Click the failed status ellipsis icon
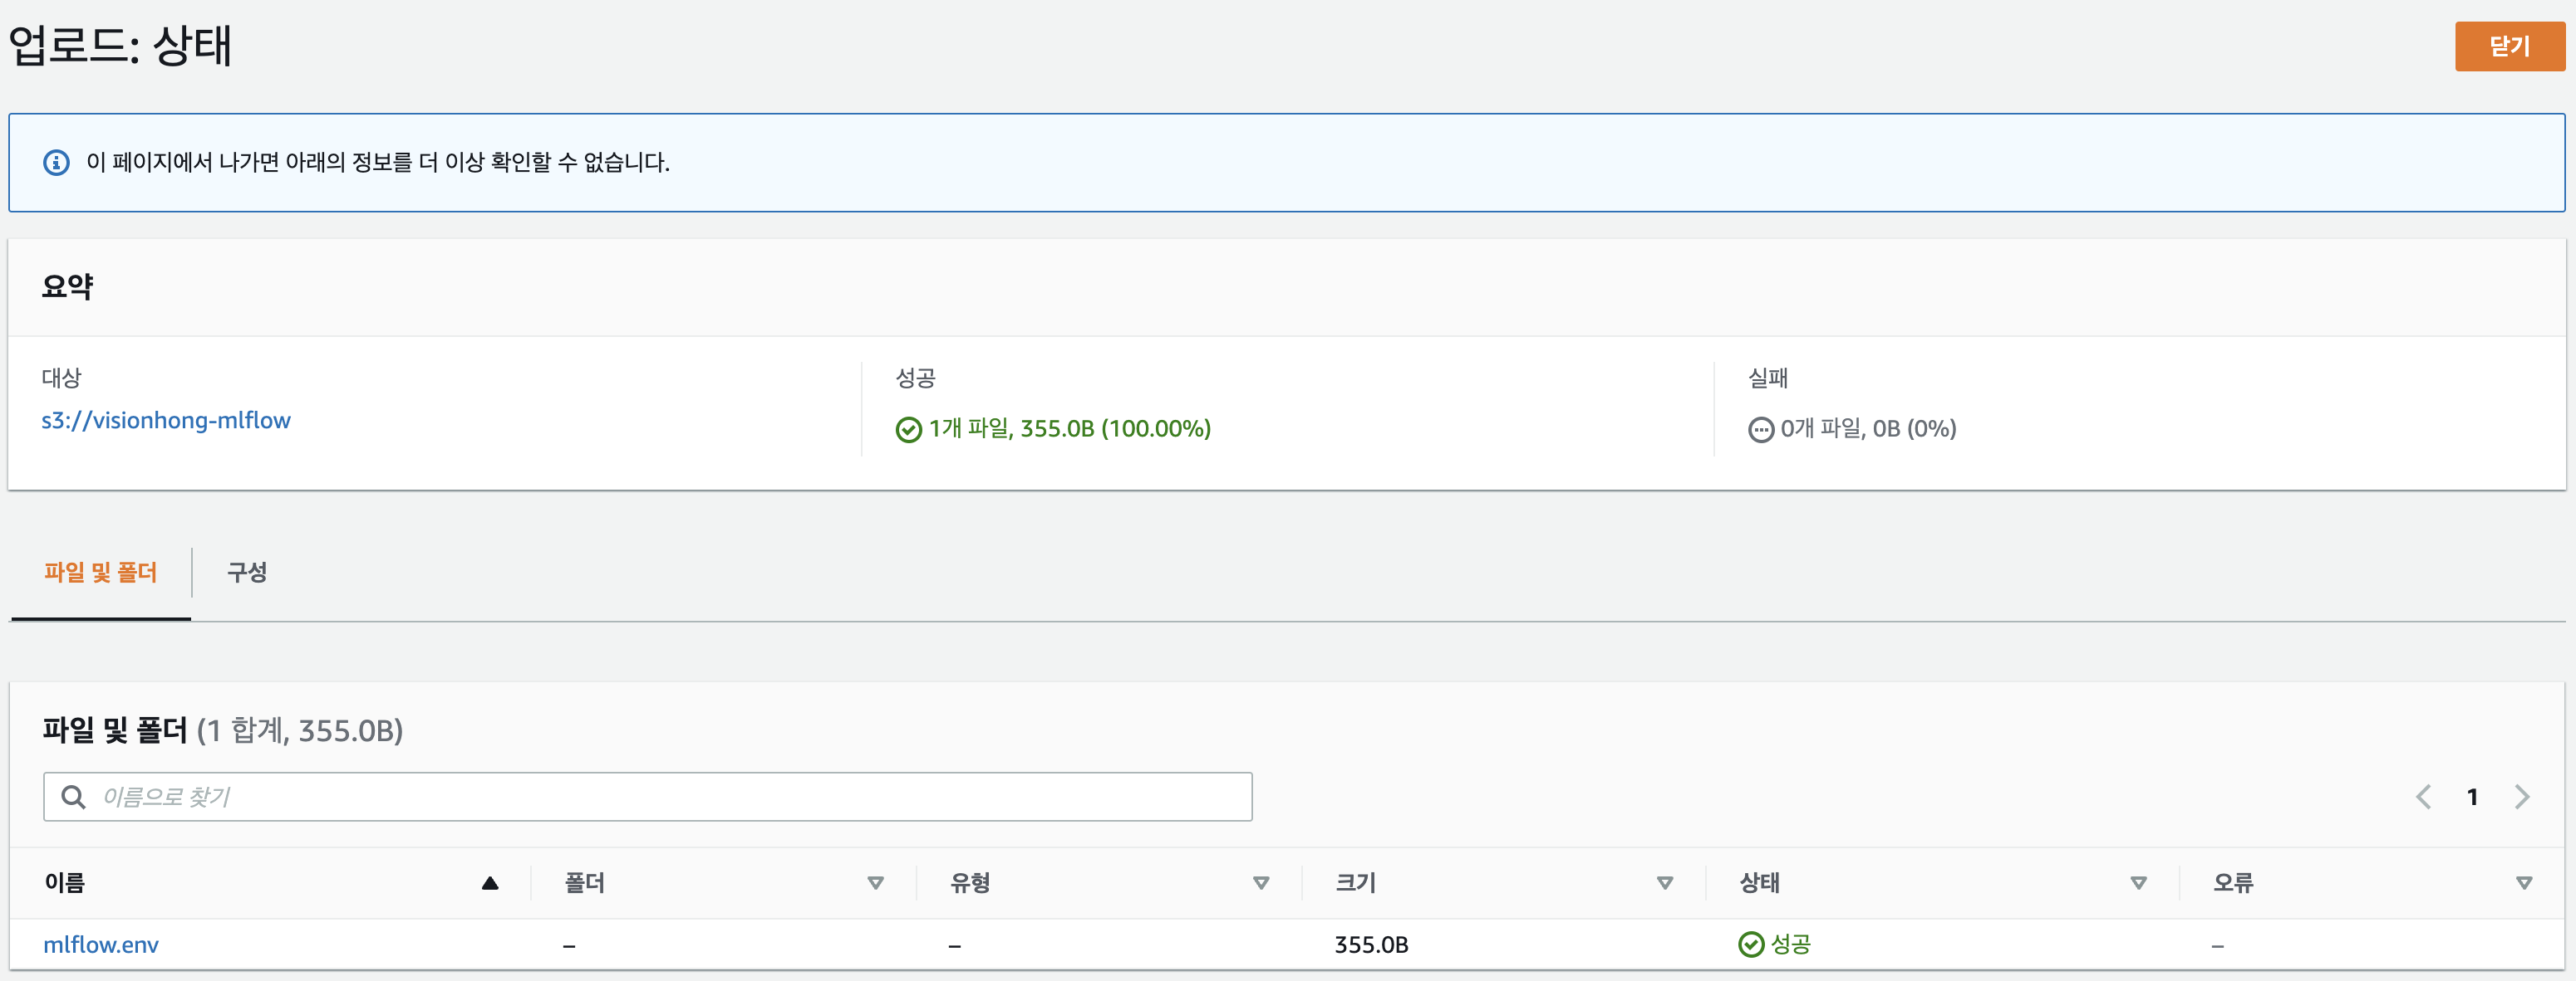The width and height of the screenshot is (2576, 981). (x=1760, y=430)
